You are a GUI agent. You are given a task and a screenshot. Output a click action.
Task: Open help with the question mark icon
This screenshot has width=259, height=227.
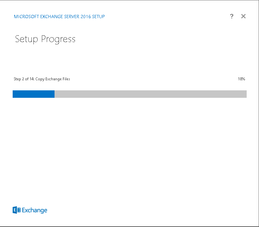(x=232, y=16)
